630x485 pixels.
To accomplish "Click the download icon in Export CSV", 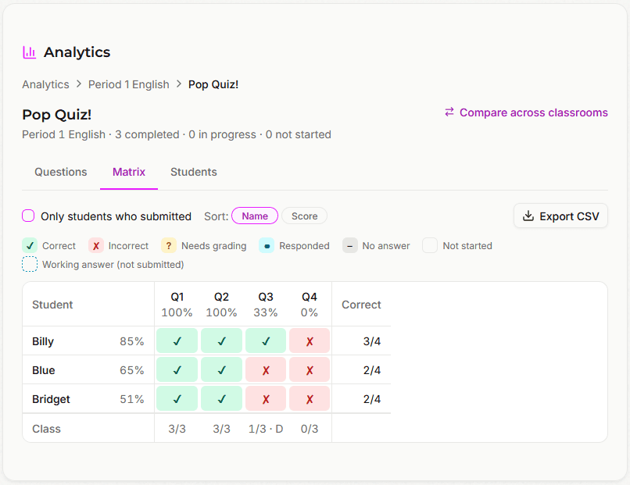I will [528, 216].
